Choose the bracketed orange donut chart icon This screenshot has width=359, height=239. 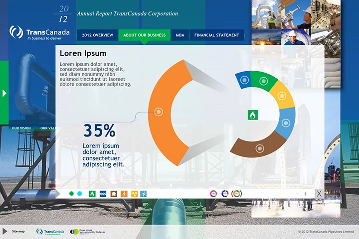pyautogui.click(x=237, y=194)
